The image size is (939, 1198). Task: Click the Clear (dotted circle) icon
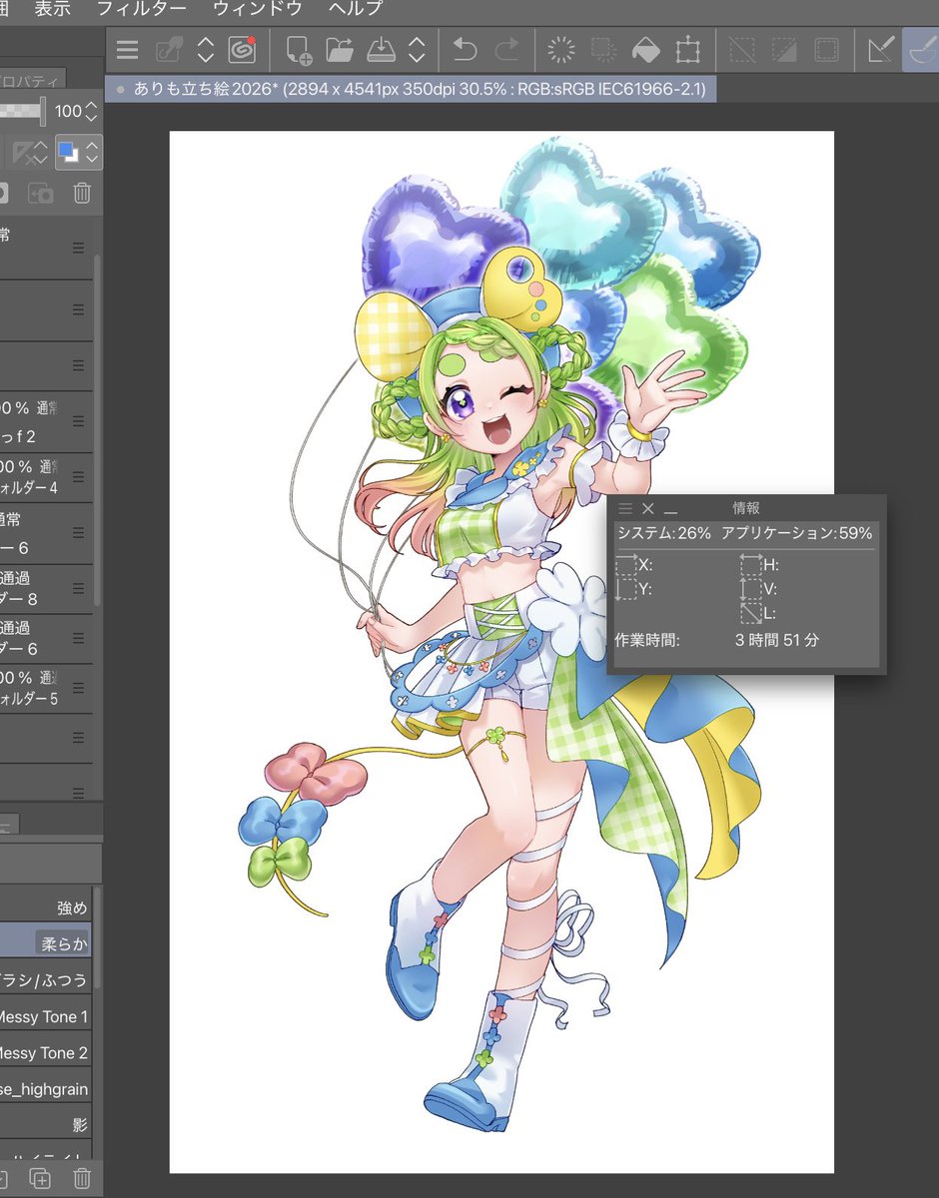tap(562, 50)
